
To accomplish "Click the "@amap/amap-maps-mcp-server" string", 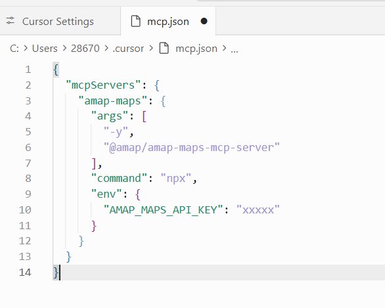I will (x=192, y=148).
